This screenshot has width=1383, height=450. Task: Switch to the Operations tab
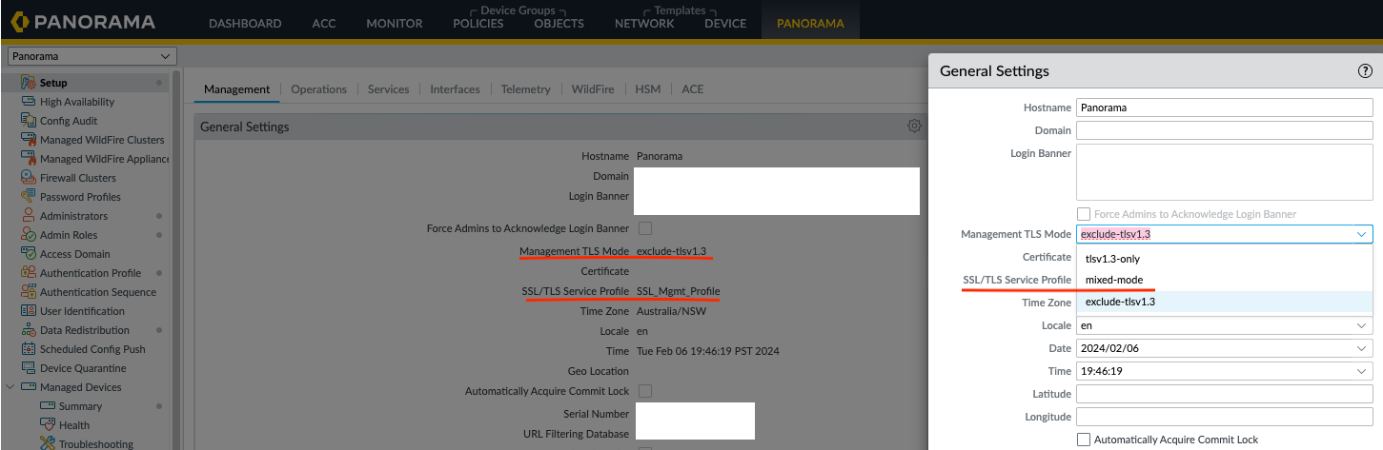(318, 89)
